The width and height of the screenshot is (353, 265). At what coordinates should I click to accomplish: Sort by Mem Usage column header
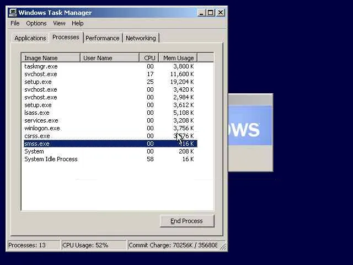point(178,58)
